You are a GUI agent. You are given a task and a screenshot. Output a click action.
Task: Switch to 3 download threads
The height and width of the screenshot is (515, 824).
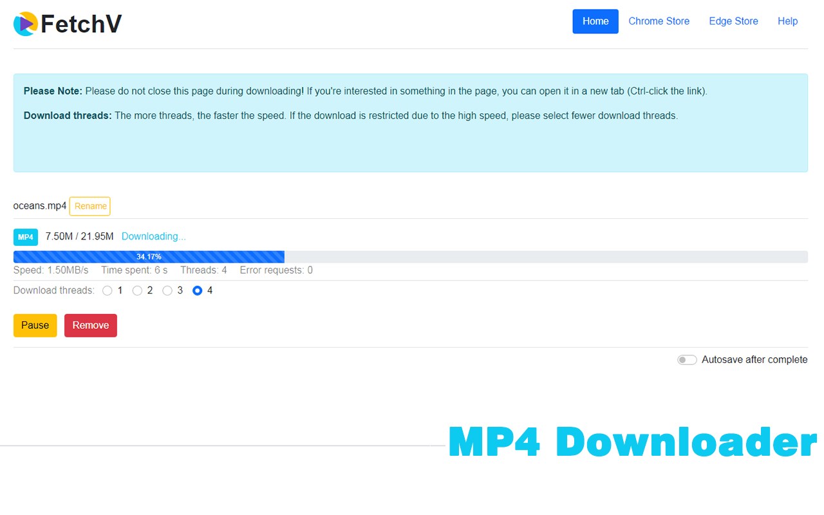[167, 290]
